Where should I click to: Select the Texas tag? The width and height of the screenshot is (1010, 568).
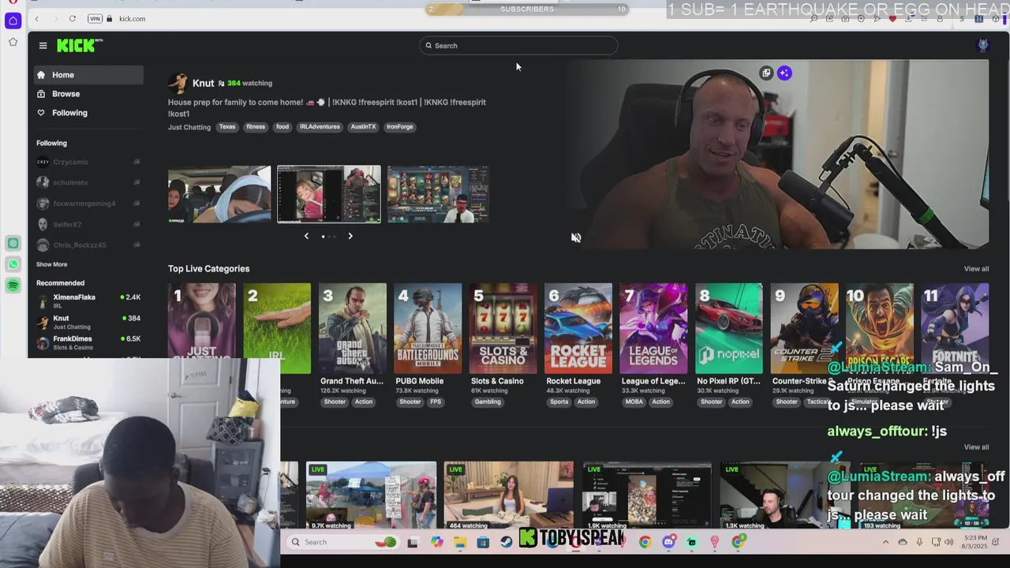tap(227, 126)
